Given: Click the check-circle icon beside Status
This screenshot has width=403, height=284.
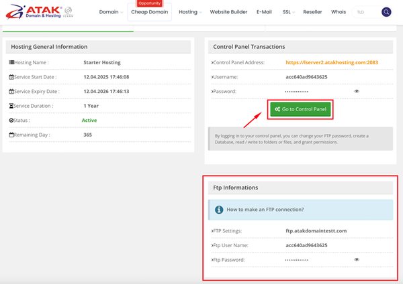Looking at the screenshot, I should tap(11, 120).
